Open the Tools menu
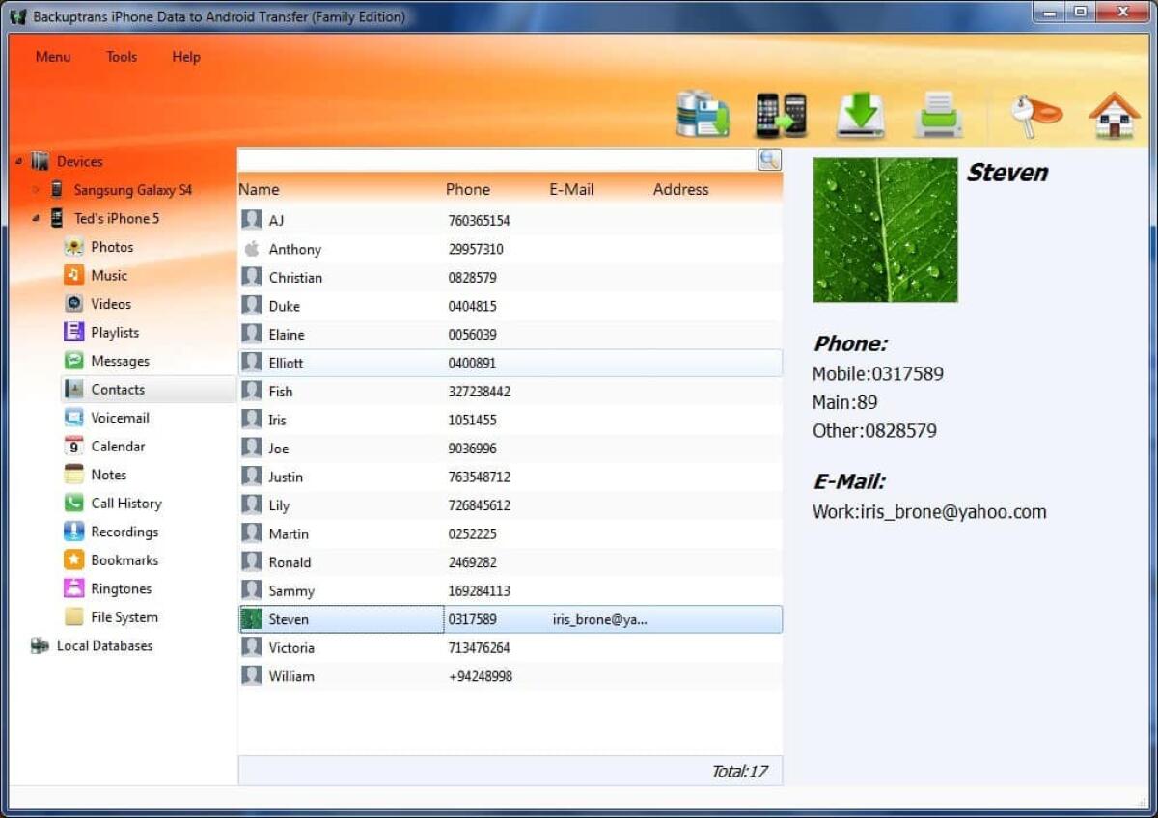This screenshot has height=818, width=1158. click(x=121, y=57)
